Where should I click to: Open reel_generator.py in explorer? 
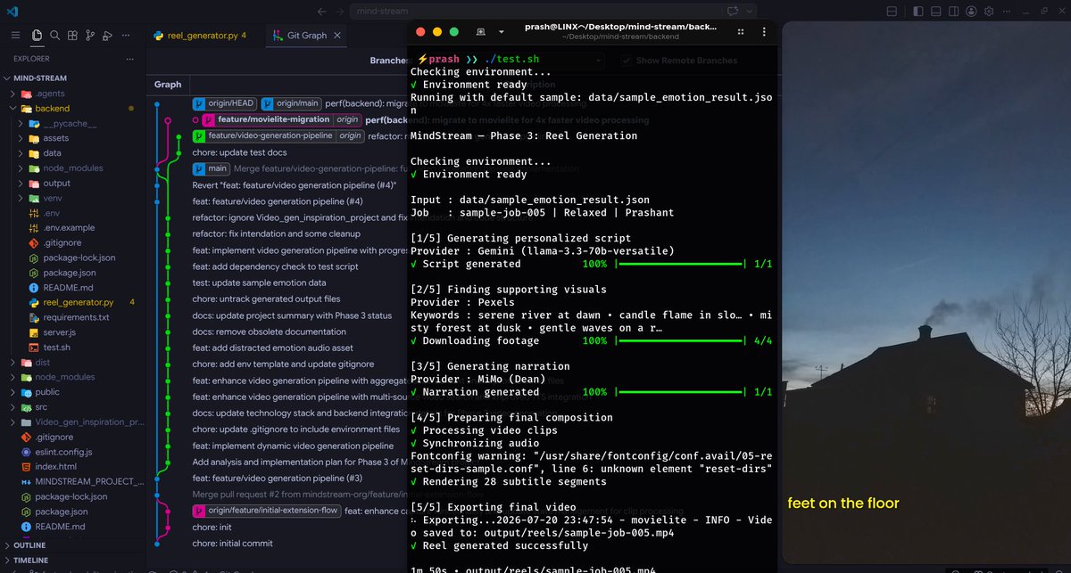[73, 302]
